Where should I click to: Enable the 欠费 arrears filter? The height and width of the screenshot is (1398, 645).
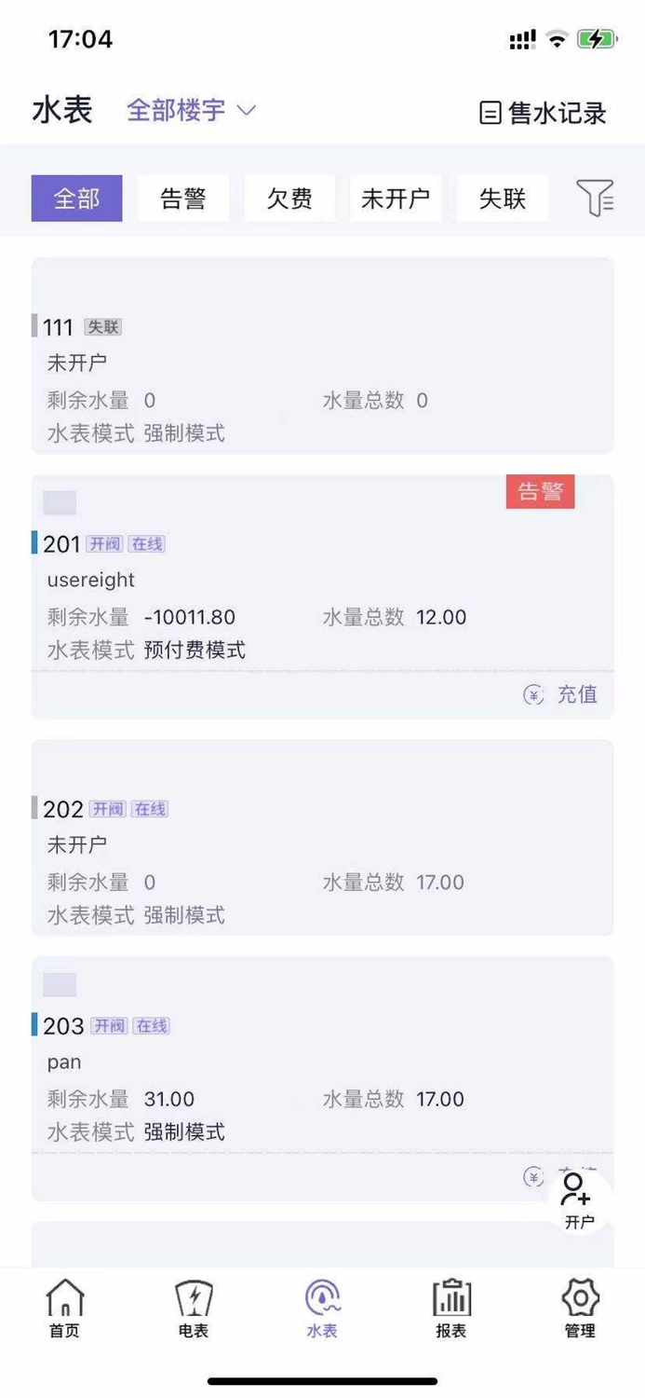coord(289,198)
